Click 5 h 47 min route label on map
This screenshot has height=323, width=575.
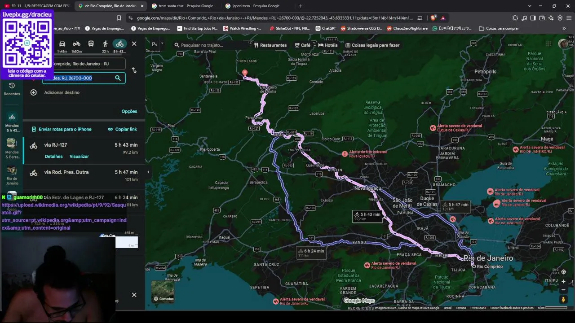[x=456, y=206]
